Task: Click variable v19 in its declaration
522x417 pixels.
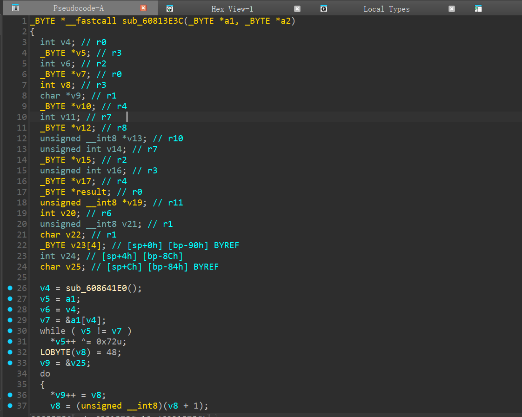Action: point(134,203)
